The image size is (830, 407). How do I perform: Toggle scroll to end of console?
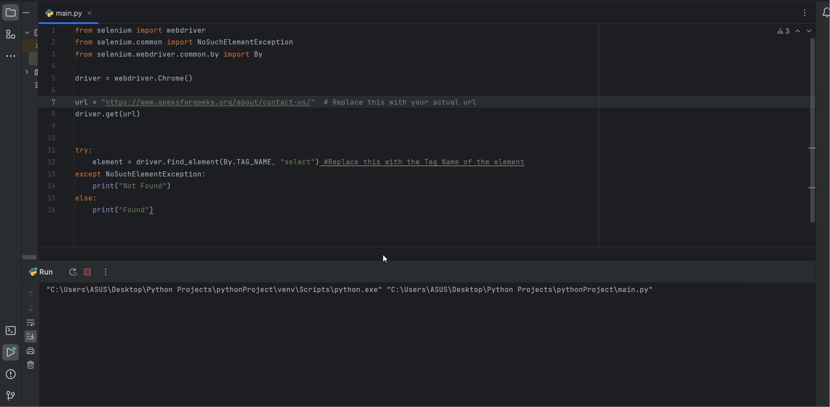tap(31, 336)
